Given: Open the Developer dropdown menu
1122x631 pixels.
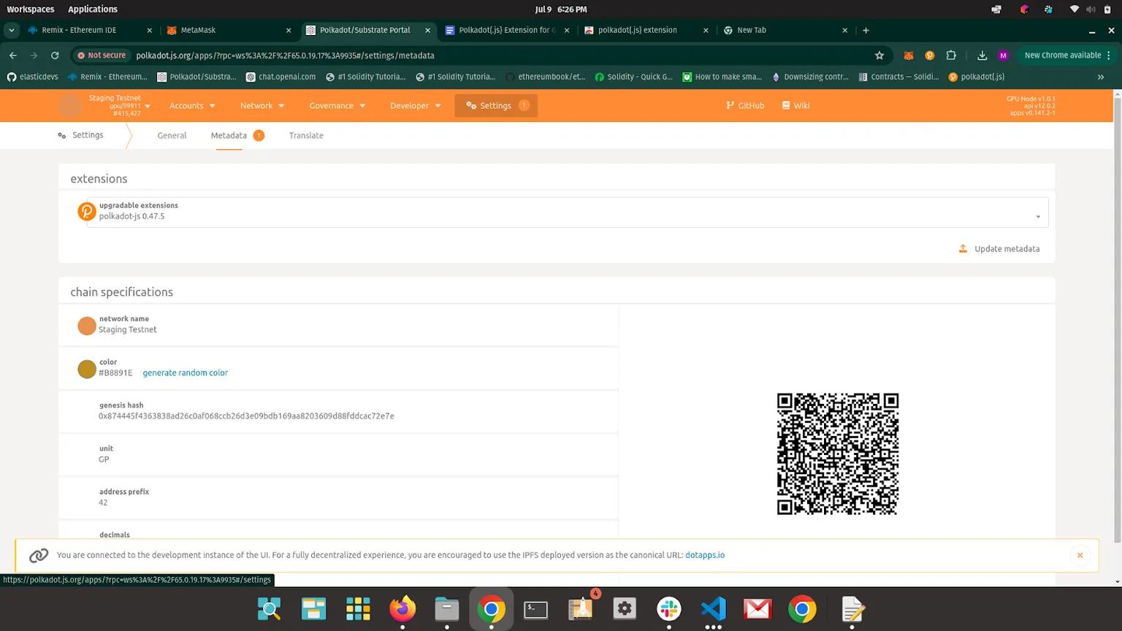Looking at the screenshot, I should 414,105.
